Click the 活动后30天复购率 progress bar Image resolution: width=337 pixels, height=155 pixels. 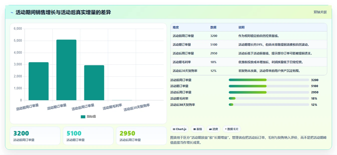pos(269,105)
